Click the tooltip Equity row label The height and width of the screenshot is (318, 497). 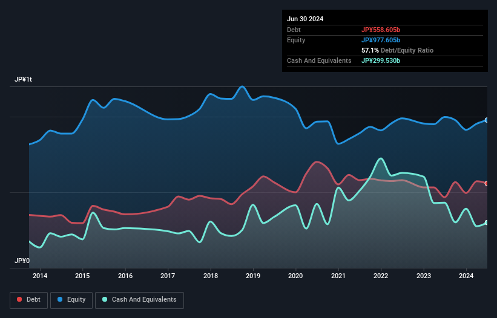tap(296, 40)
